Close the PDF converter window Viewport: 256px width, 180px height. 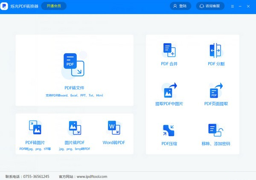[248, 6]
